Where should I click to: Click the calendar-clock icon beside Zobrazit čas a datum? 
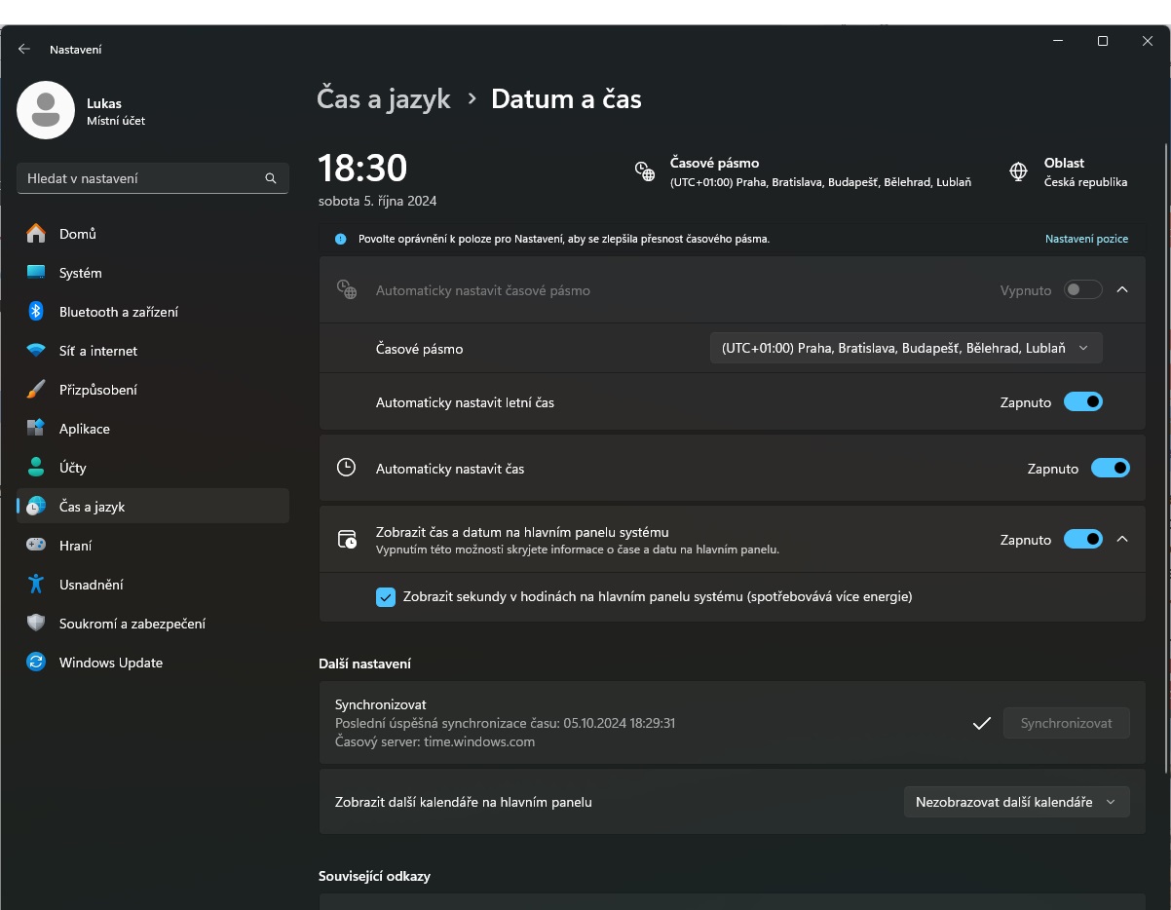347,540
